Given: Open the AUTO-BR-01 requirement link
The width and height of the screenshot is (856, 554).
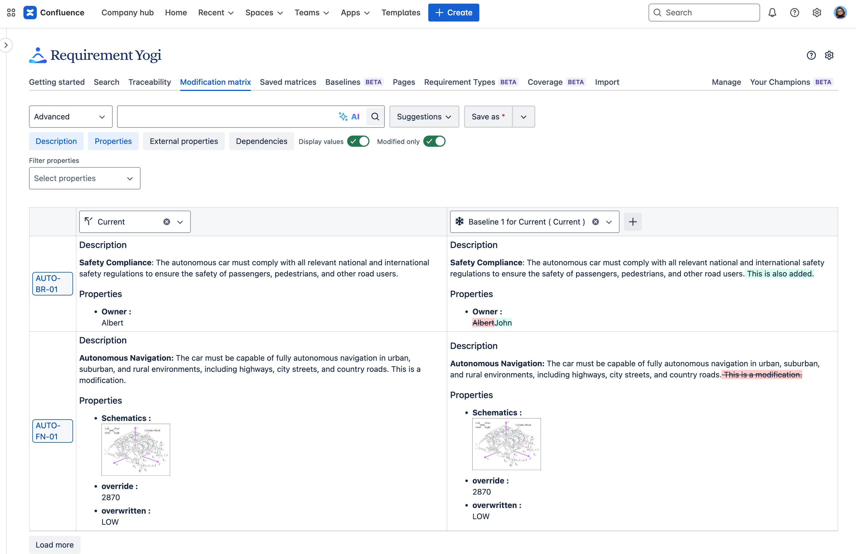Looking at the screenshot, I should pyautogui.click(x=52, y=283).
